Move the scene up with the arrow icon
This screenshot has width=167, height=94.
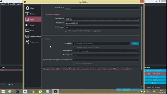click(x=9, y=84)
